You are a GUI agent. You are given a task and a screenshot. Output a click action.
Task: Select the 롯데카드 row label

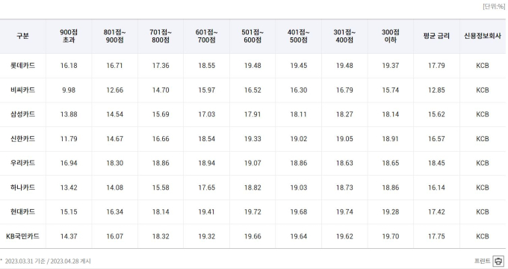(x=22, y=66)
